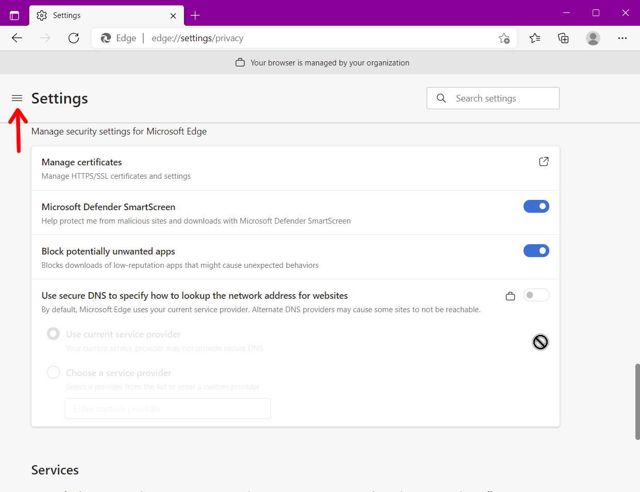Turn off Microsoft Defender SmartScreen
This screenshot has width=640, height=492.
[536, 207]
